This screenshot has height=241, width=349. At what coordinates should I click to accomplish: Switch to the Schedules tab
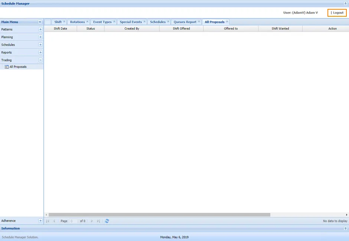click(x=157, y=22)
